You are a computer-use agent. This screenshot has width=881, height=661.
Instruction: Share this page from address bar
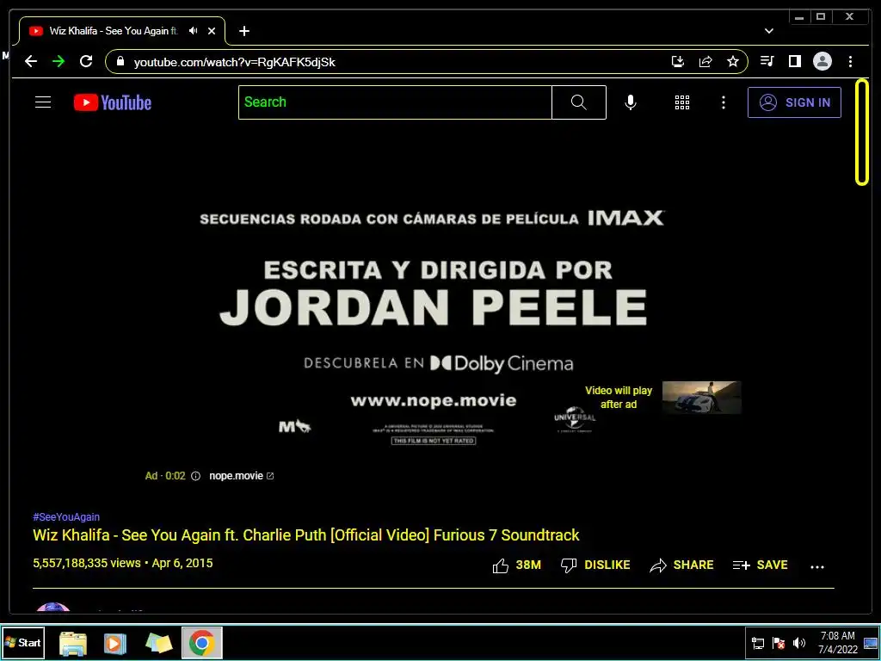point(705,61)
